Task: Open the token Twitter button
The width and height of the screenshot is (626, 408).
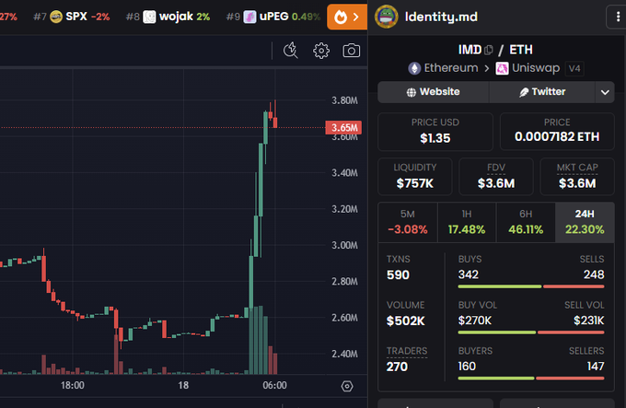Action: click(542, 92)
